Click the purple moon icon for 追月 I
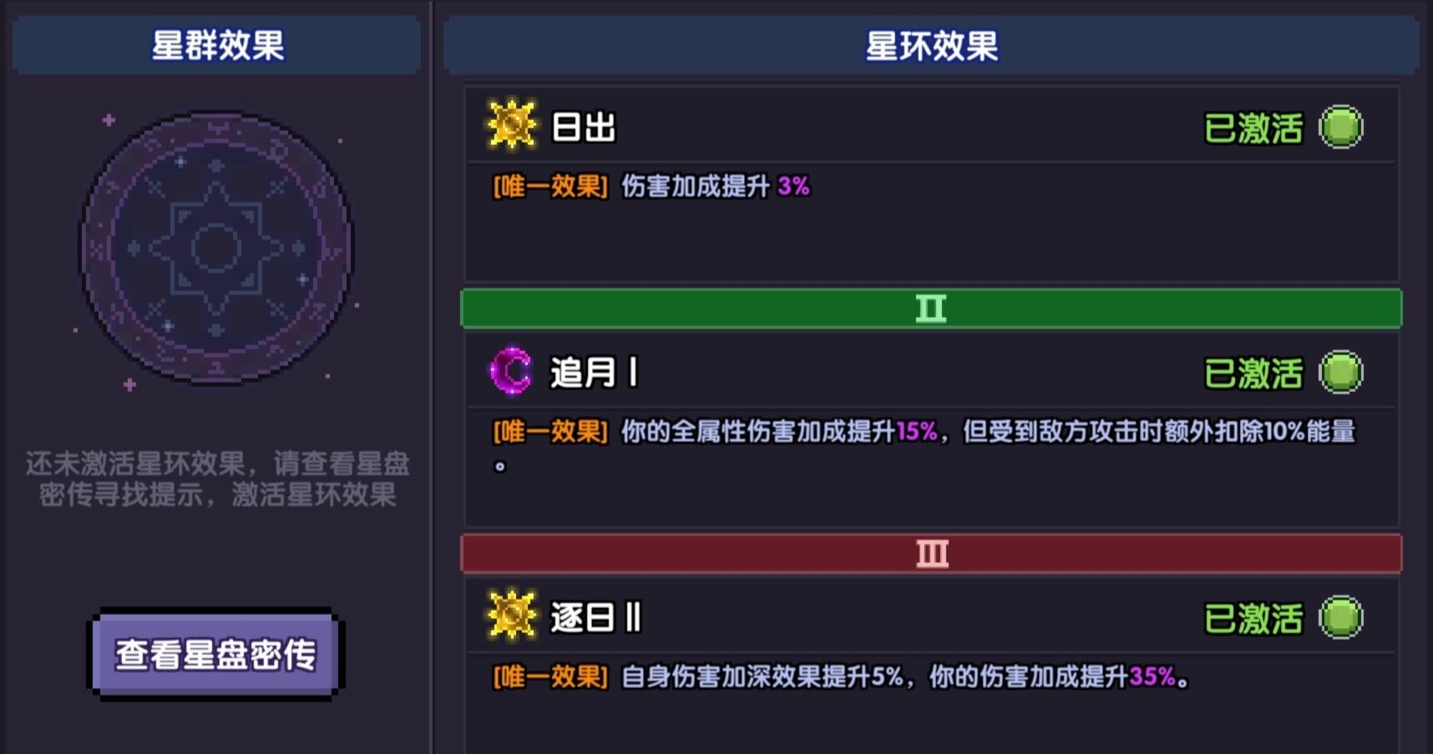 tap(510, 371)
